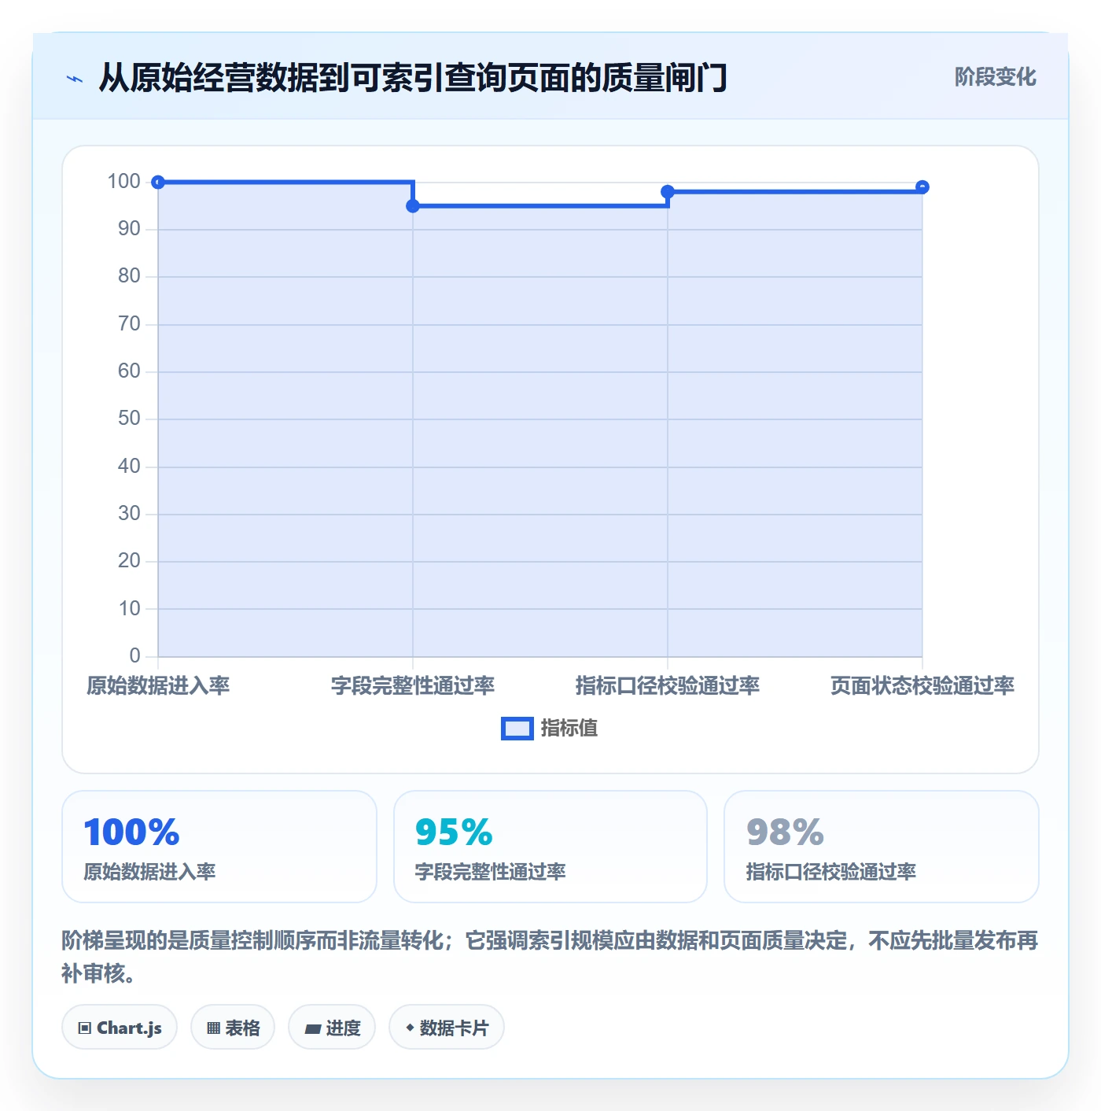Open the 95% 字段完整性通过率 stat card

tap(550, 847)
